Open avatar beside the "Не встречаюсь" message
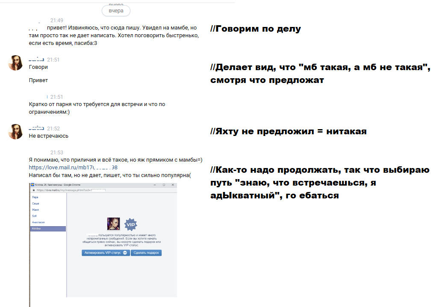The height and width of the screenshot is (307, 433). (x=15, y=131)
